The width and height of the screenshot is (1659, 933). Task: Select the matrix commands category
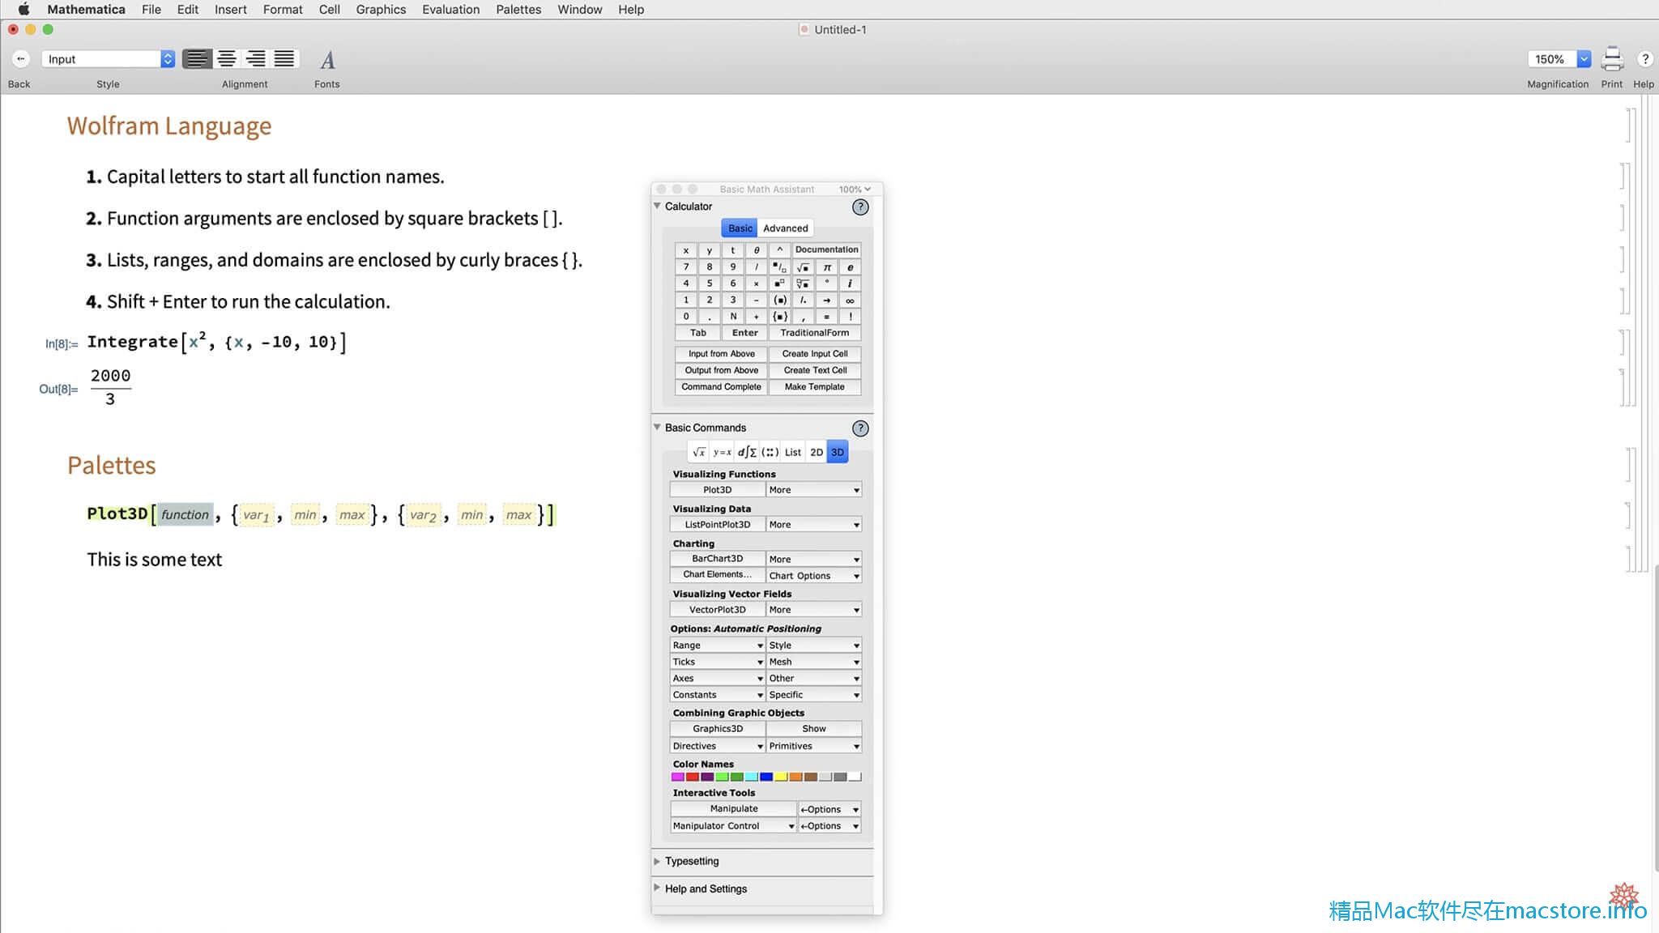click(x=770, y=453)
